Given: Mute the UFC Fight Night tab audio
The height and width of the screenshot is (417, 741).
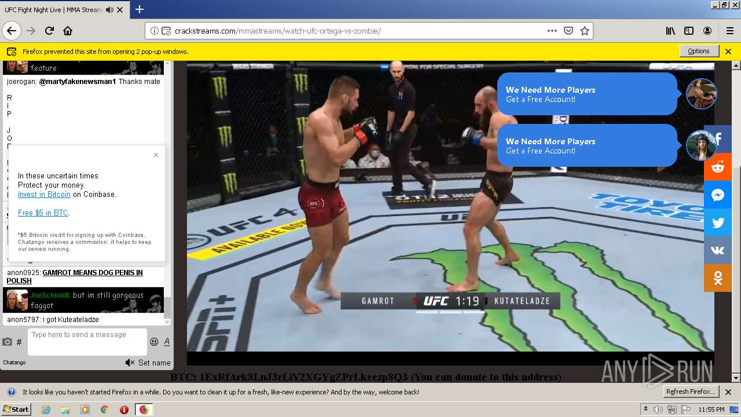Looking at the screenshot, I should pyautogui.click(x=109, y=10).
